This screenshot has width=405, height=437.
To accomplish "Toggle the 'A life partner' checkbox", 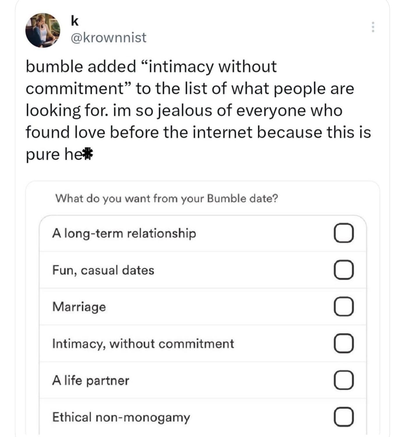I will (344, 380).
